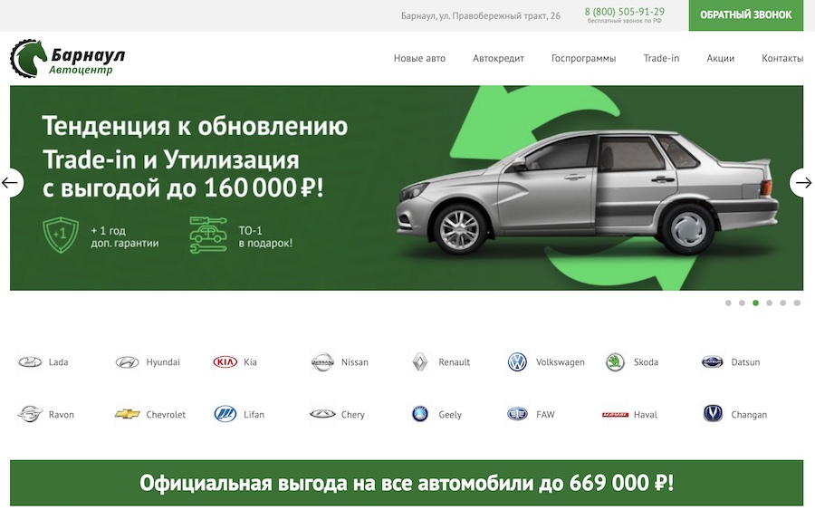Select the fifth carousel dot
815x510 pixels.
click(782, 303)
